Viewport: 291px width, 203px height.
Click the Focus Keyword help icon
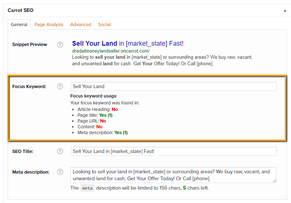(60, 86)
